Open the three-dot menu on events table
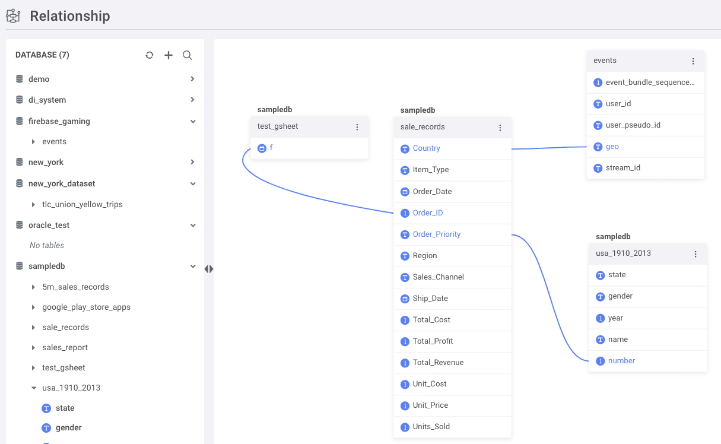The image size is (721, 444). 693,61
